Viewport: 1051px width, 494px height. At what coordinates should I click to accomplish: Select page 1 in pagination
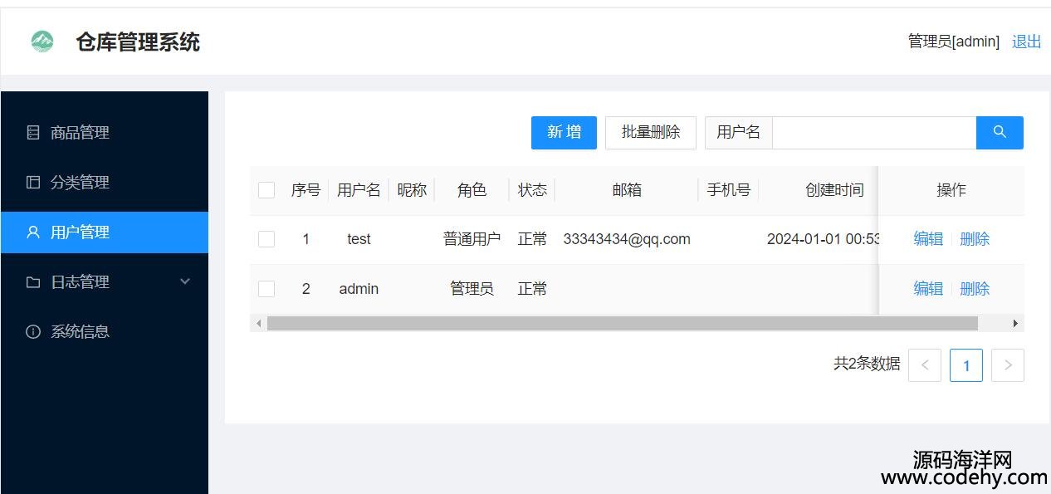[966, 365]
